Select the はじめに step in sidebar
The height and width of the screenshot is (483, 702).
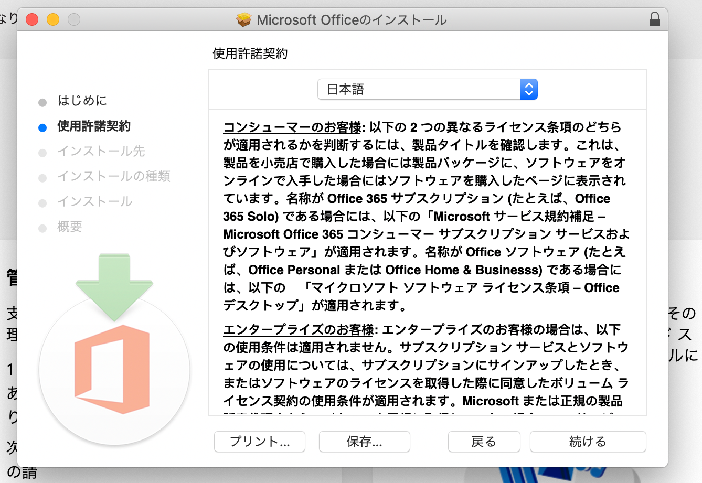(x=82, y=101)
